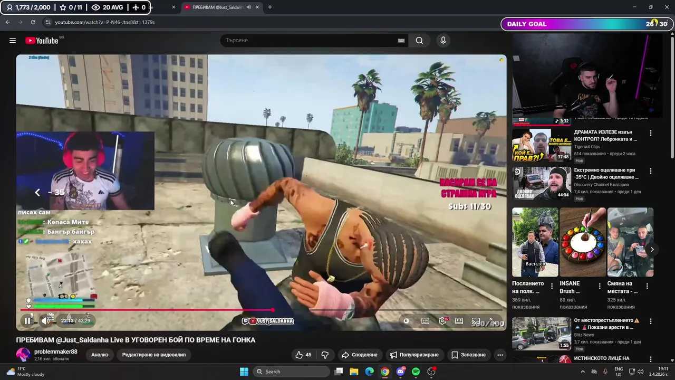Open Посланието на полк. short thumbnail
The image size is (675, 380).
pos(535,242)
